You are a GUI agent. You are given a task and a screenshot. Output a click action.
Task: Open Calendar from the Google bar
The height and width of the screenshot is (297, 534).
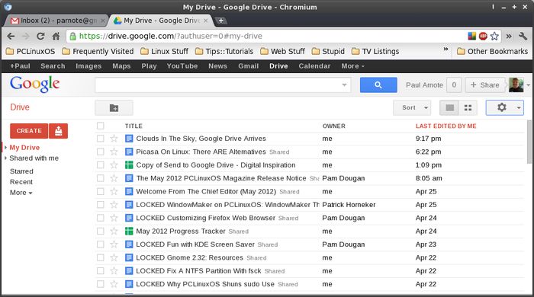(314, 66)
